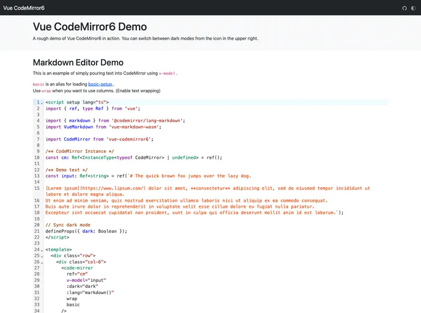
Task: Click line number 15 in gutter
Action: (x=37, y=188)
